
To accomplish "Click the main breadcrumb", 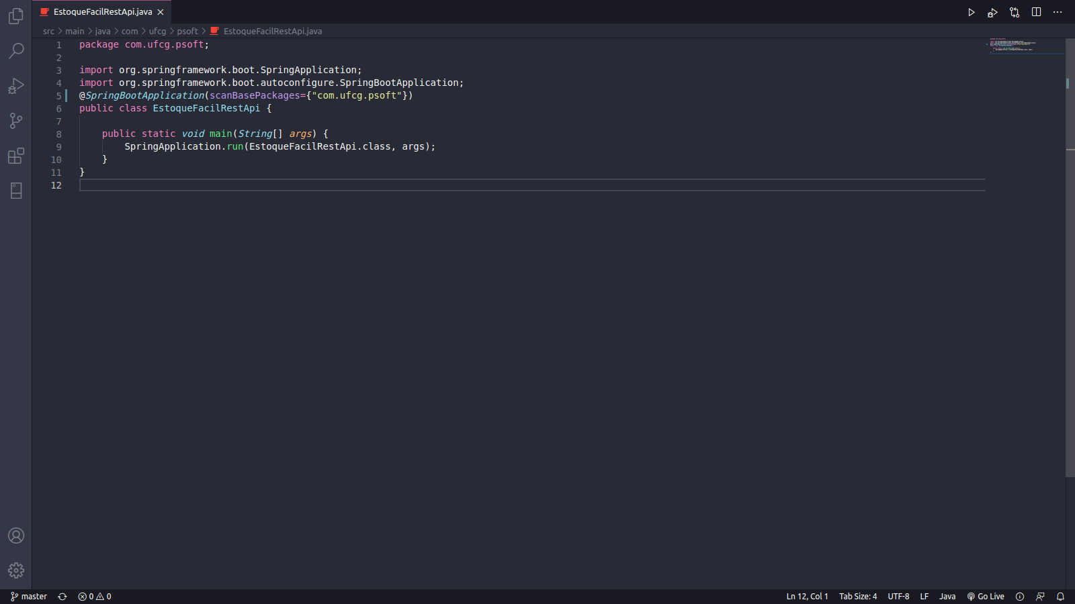I will tap(75, 31).
